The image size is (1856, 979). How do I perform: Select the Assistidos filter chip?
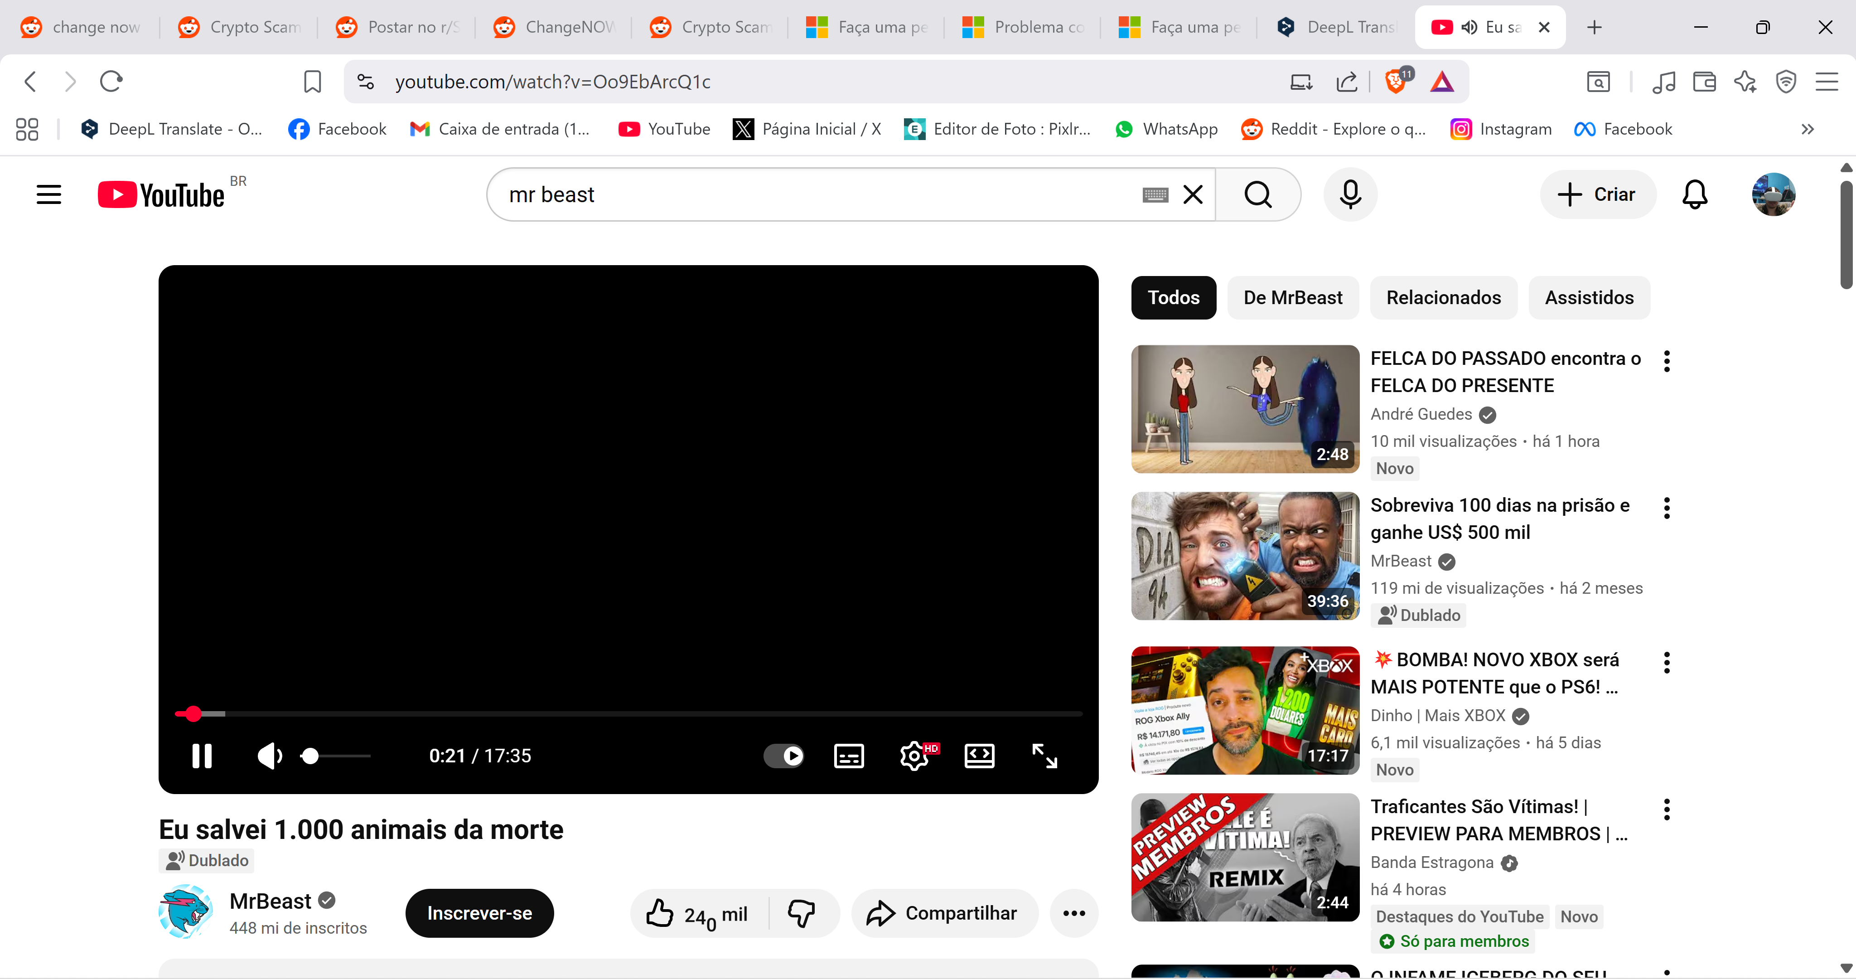[1589, 298]
